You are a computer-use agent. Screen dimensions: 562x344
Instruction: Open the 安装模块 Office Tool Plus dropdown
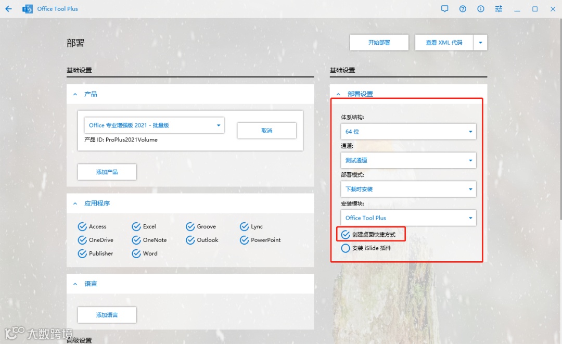tap(408, 218)
